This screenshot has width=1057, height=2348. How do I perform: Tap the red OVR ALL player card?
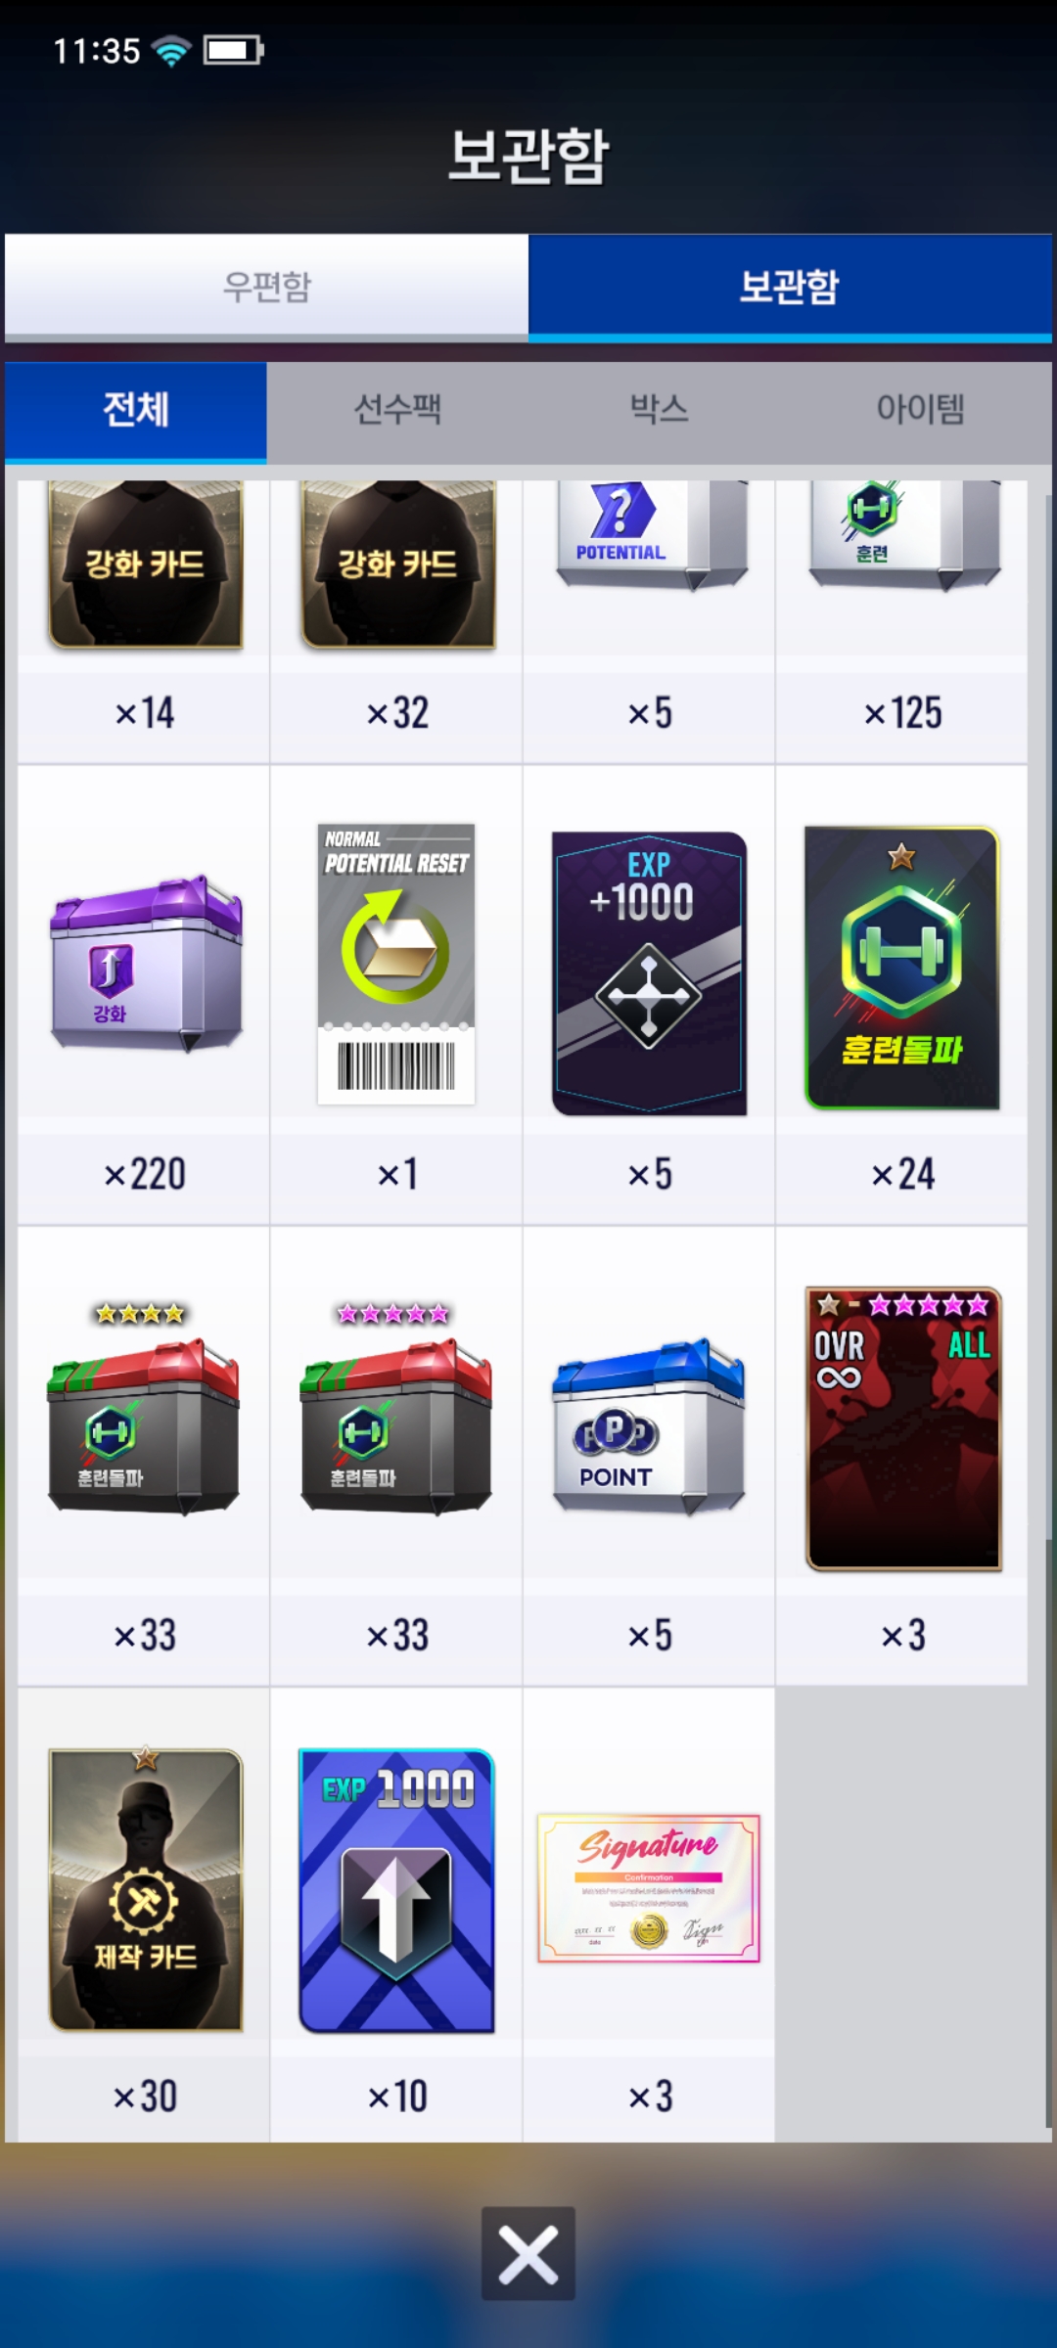click(902, 1428)
